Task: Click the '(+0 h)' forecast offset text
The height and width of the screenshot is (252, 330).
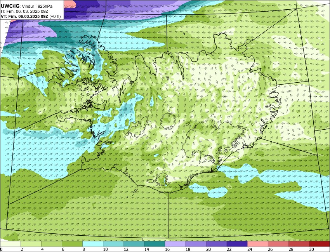Action: (55, 16)
